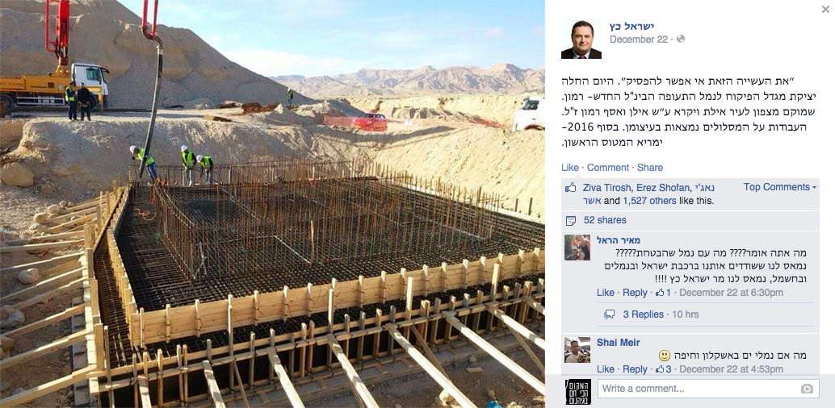Open the 1,527 others likes list

click(649, 201)
